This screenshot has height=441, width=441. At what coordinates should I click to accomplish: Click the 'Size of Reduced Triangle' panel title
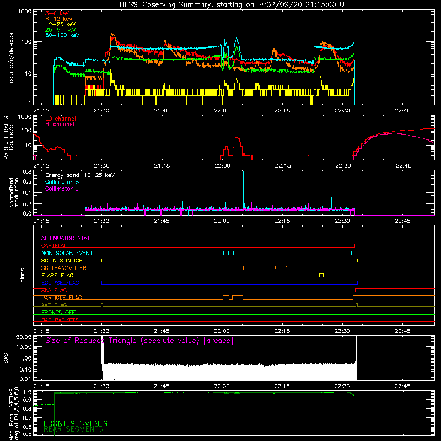point(139,341)
